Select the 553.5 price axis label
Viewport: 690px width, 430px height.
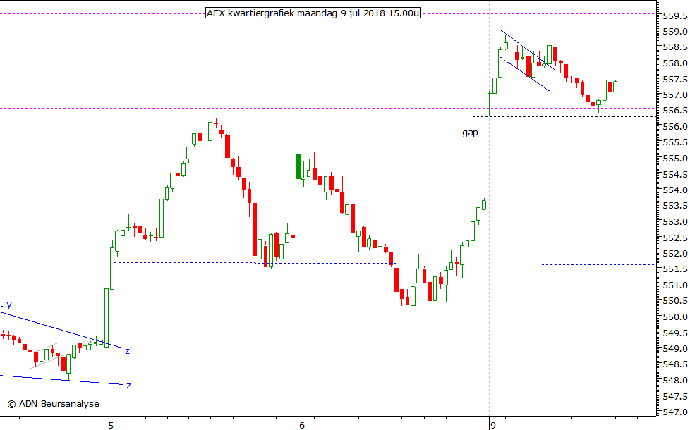675,207
